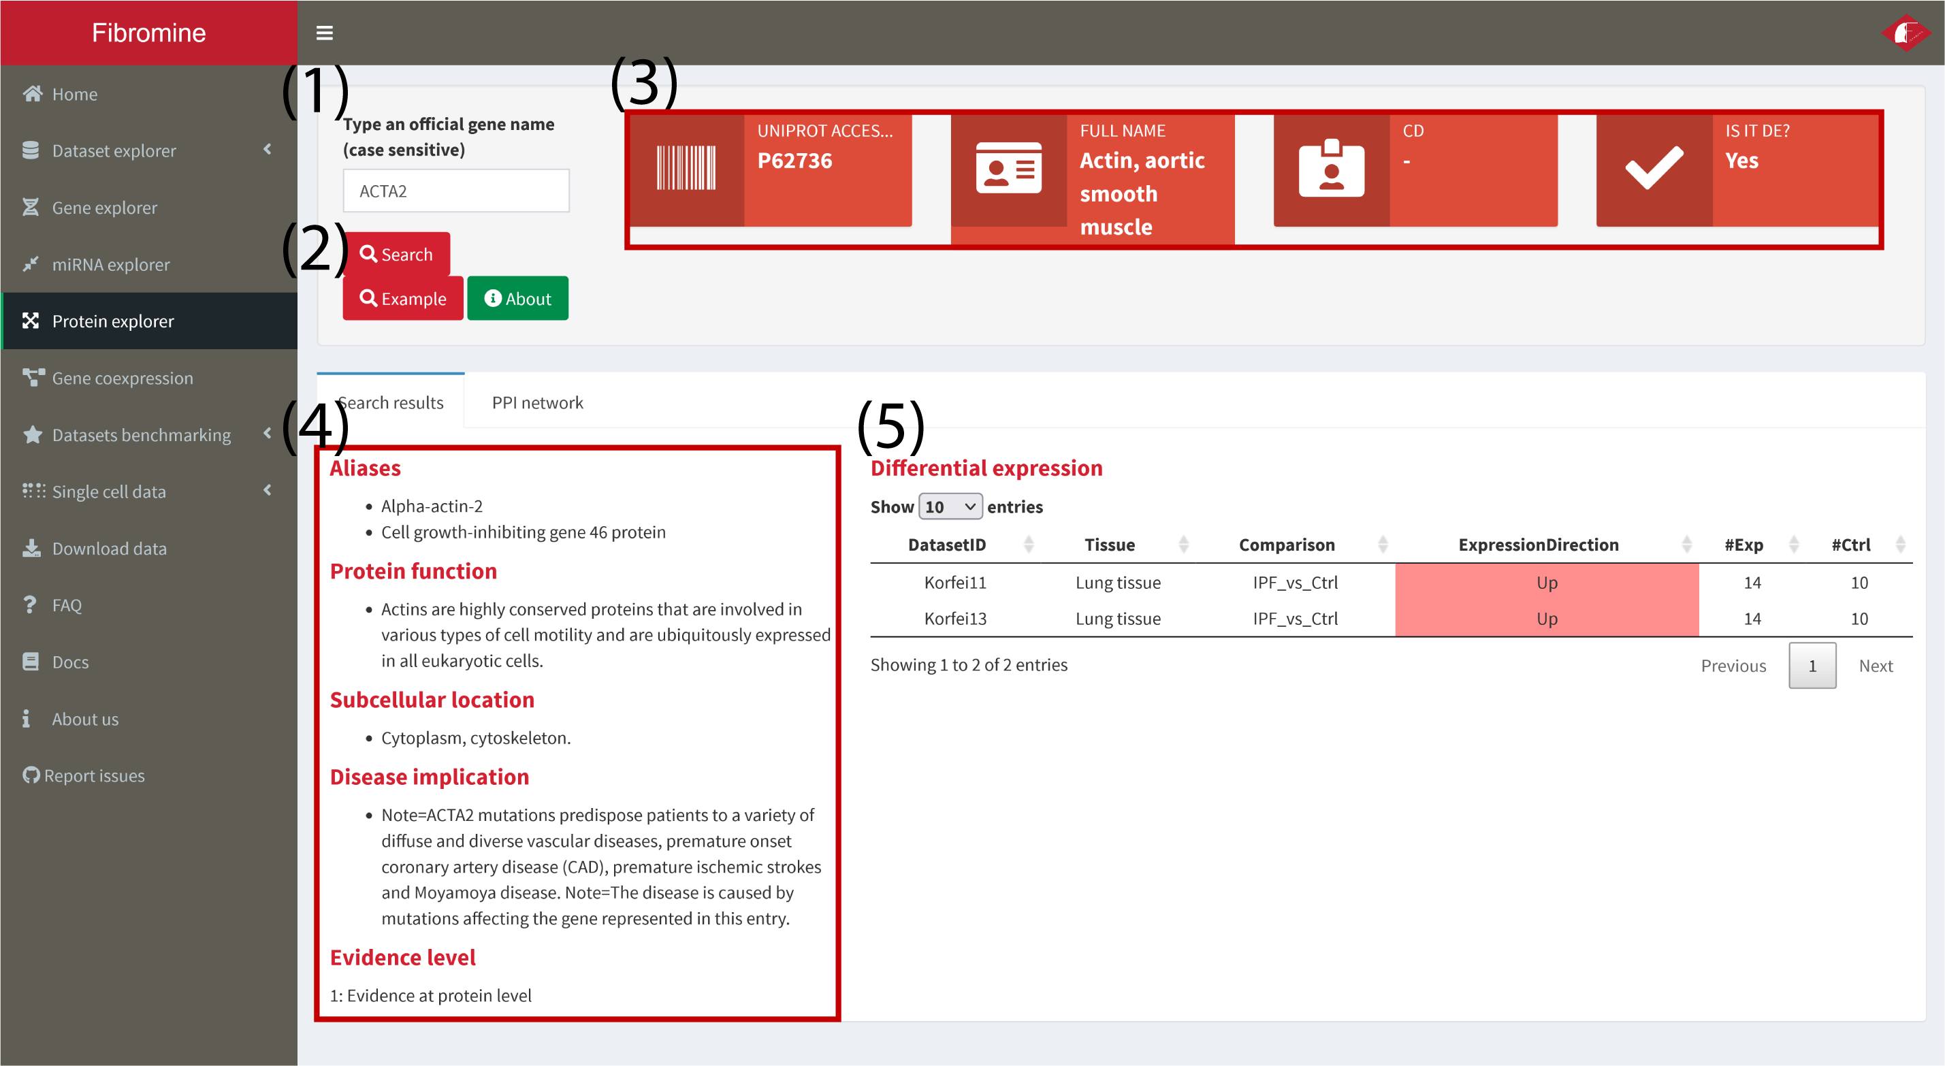Click the Datasets benchmarking star icon
This screenshot has height=1066, width=1945.
pos(33,435)
